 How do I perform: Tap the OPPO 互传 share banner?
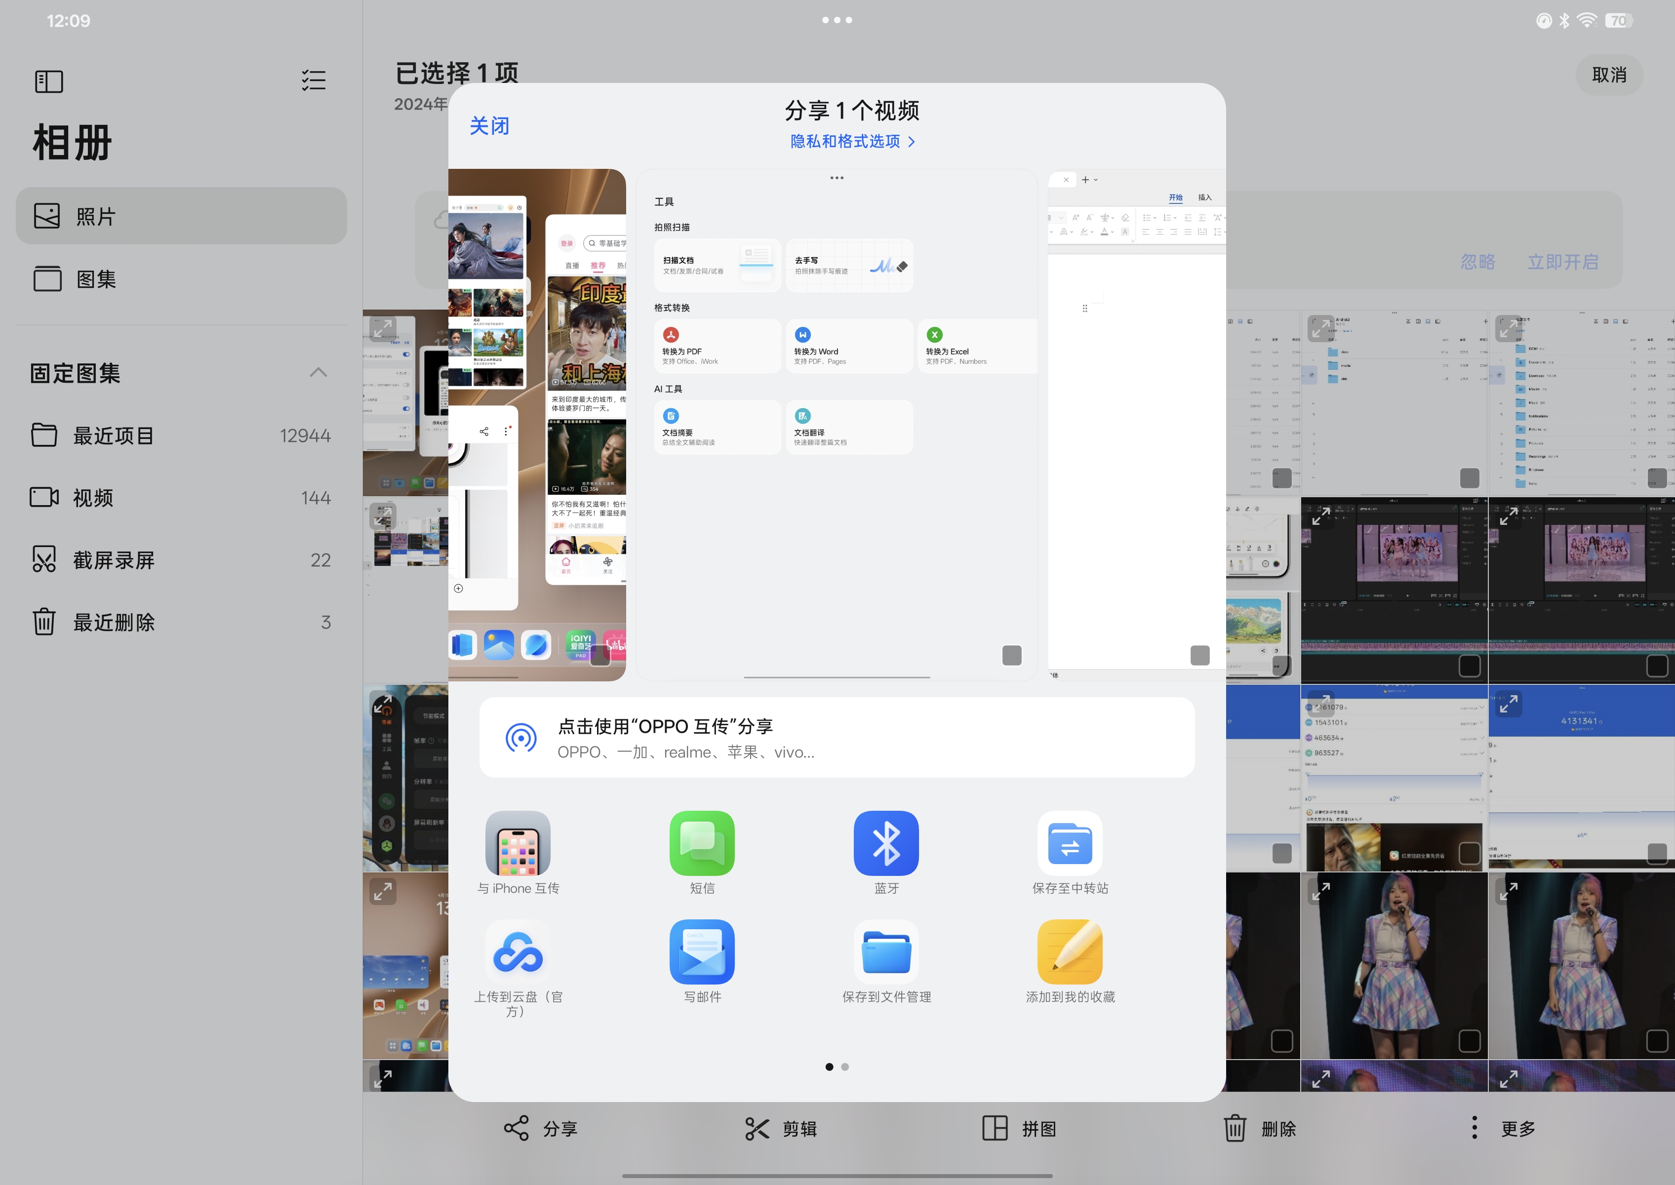(x=837, y=738)
